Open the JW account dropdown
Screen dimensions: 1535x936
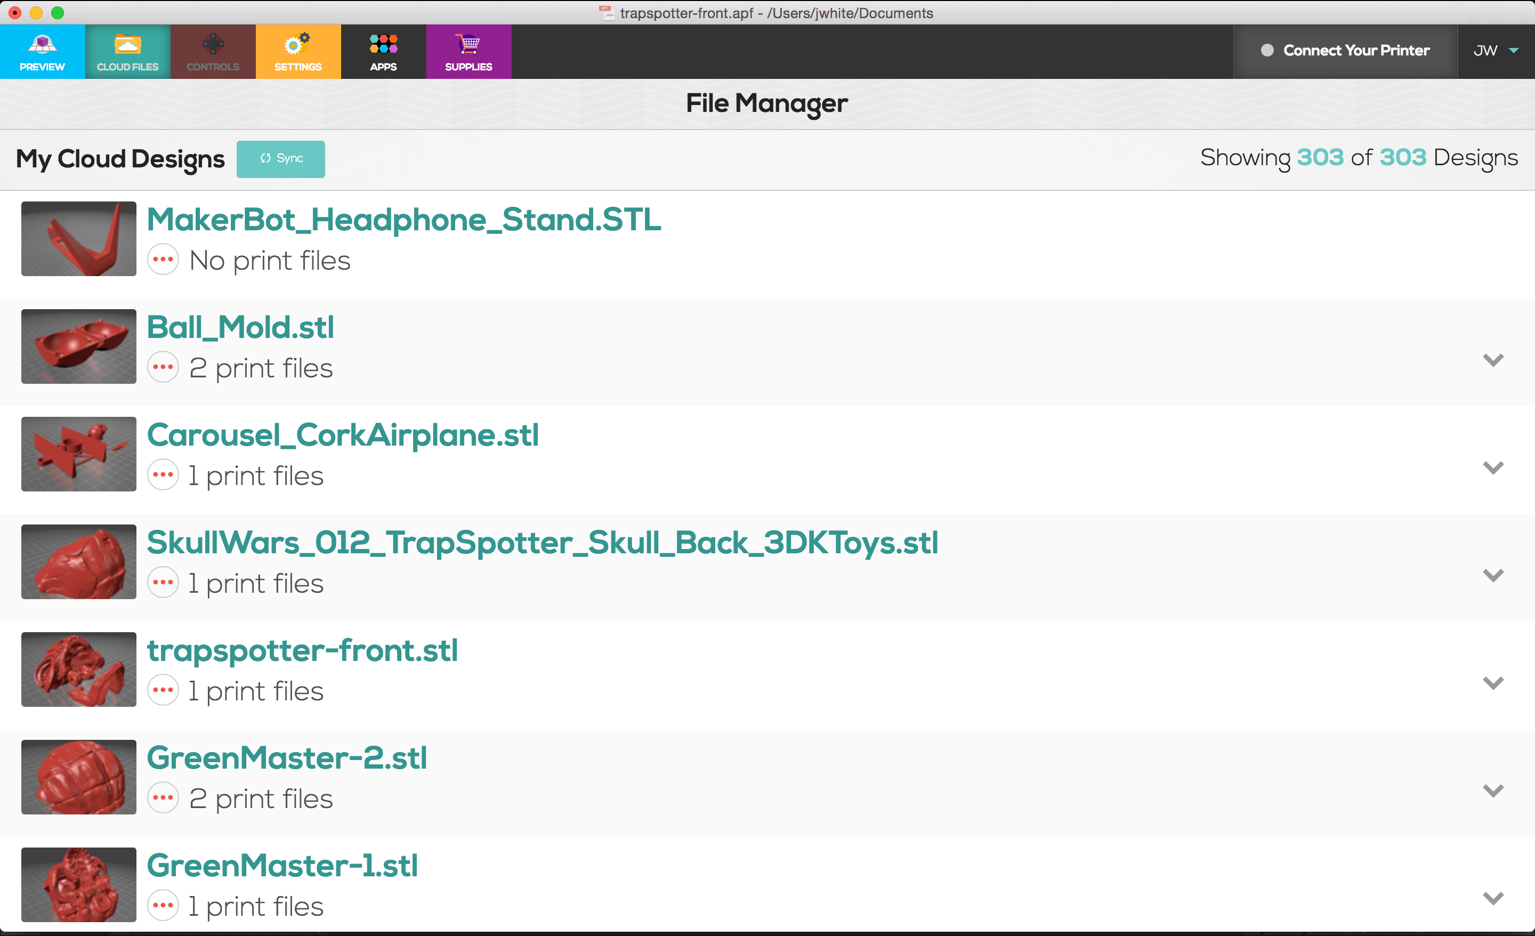click(1496, 51)
